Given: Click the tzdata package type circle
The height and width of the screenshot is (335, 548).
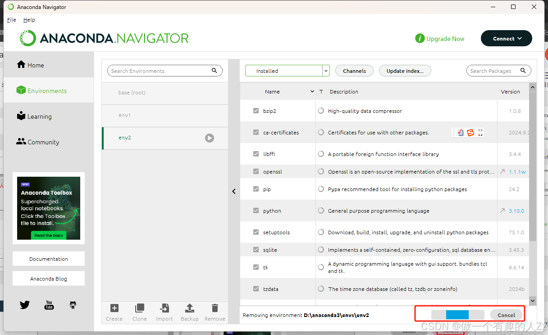Looking at the screenshot, I should coord(321,289).
